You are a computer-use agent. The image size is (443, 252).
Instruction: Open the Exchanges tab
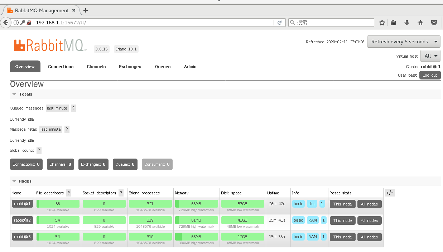coord(130,67)
